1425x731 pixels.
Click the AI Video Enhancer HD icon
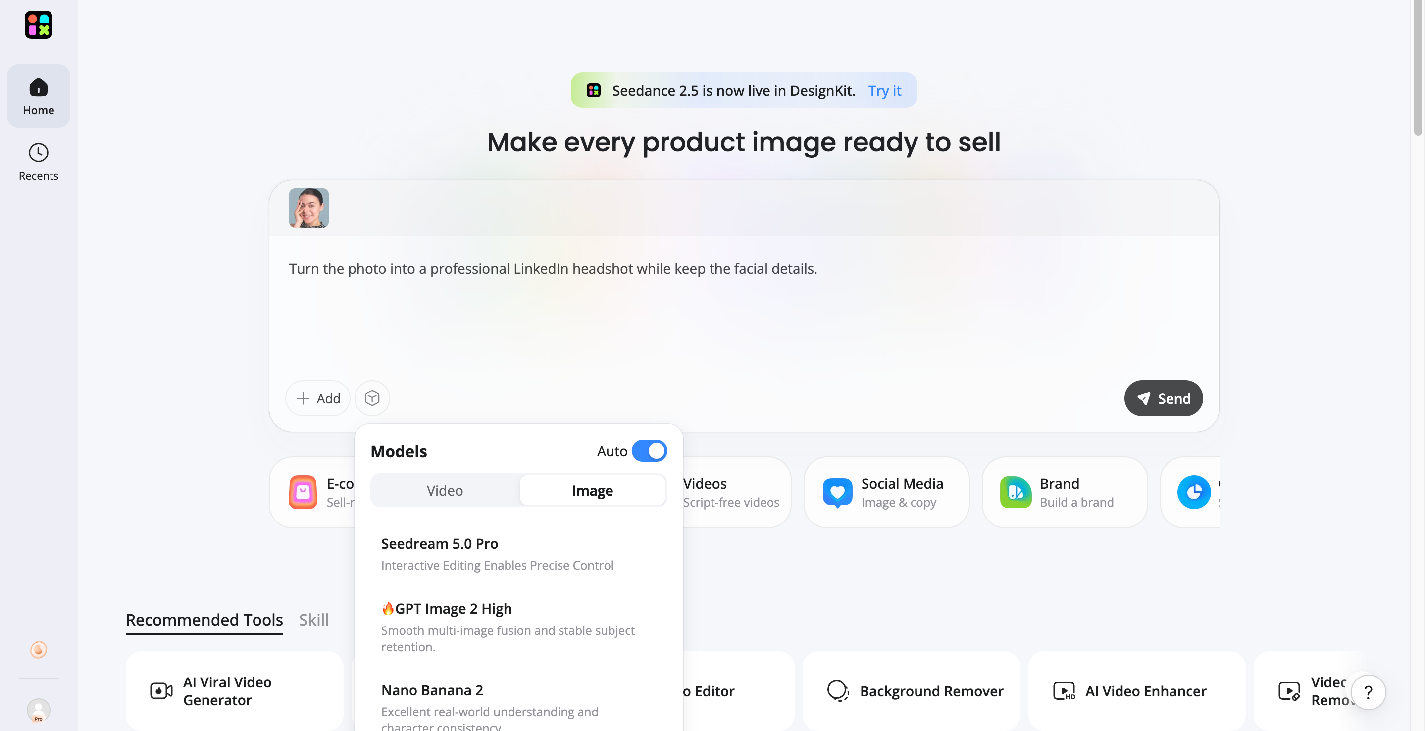click(x=1064, y=691)
